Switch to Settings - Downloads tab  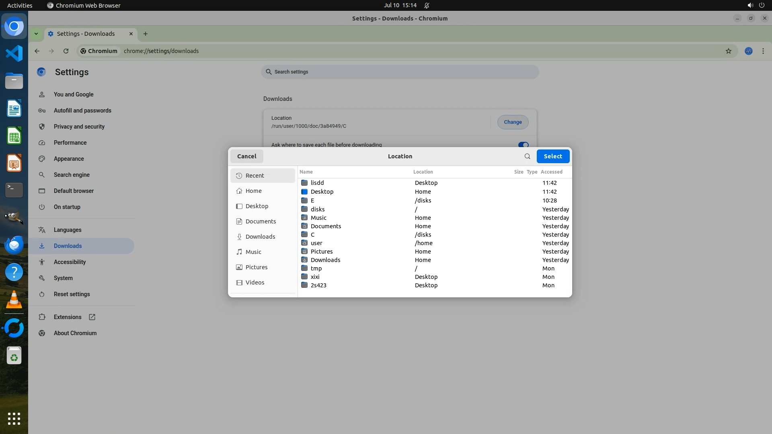[86, 34]
